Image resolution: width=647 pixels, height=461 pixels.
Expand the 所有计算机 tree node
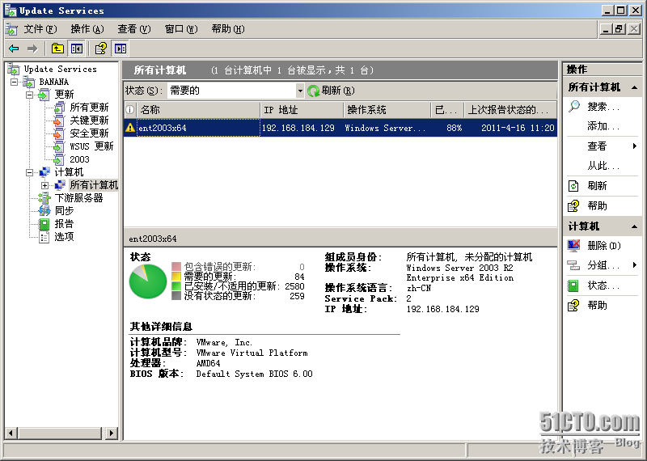coord(44,185)
